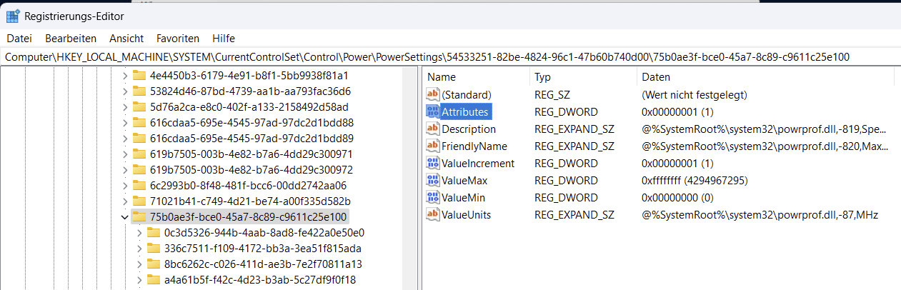
Task: Click the Description value icon
Action: 433,129
